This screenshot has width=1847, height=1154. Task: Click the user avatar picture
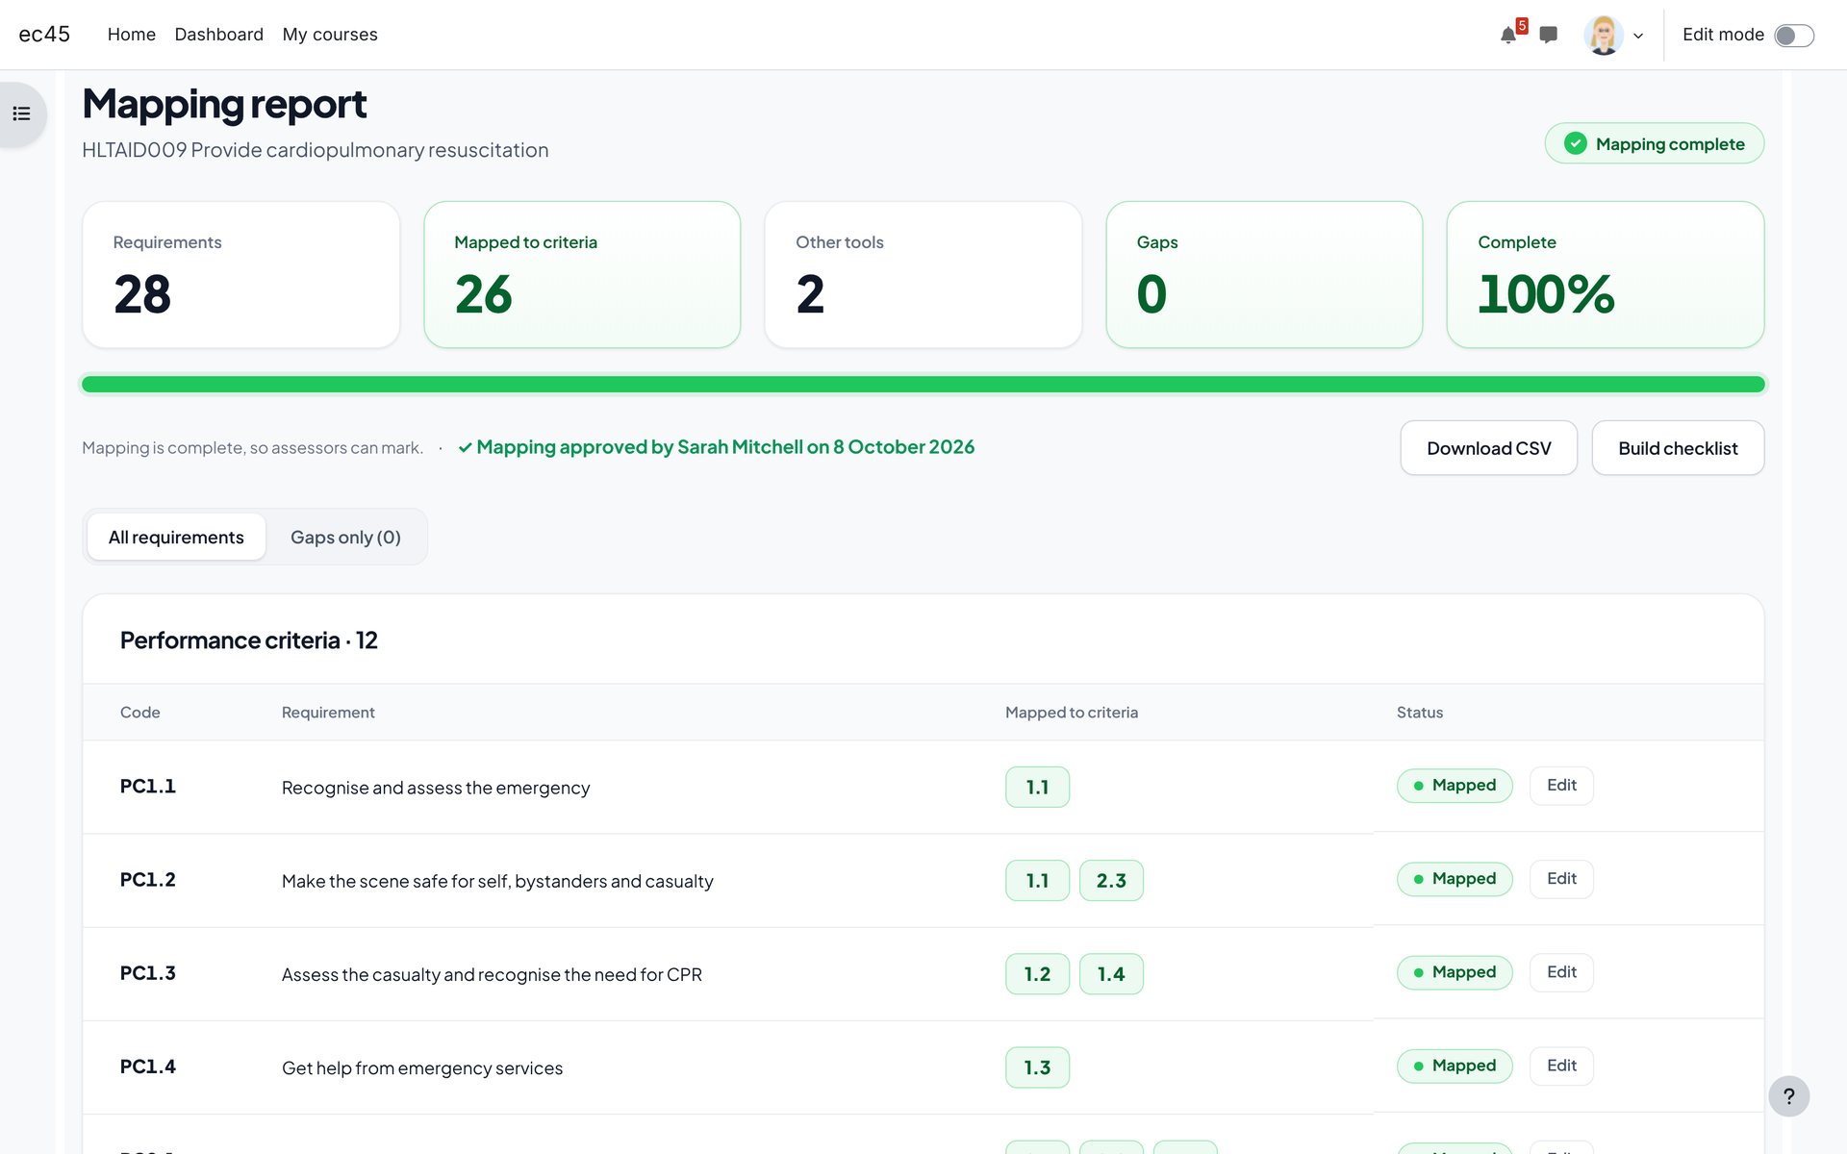point(1603,36)
